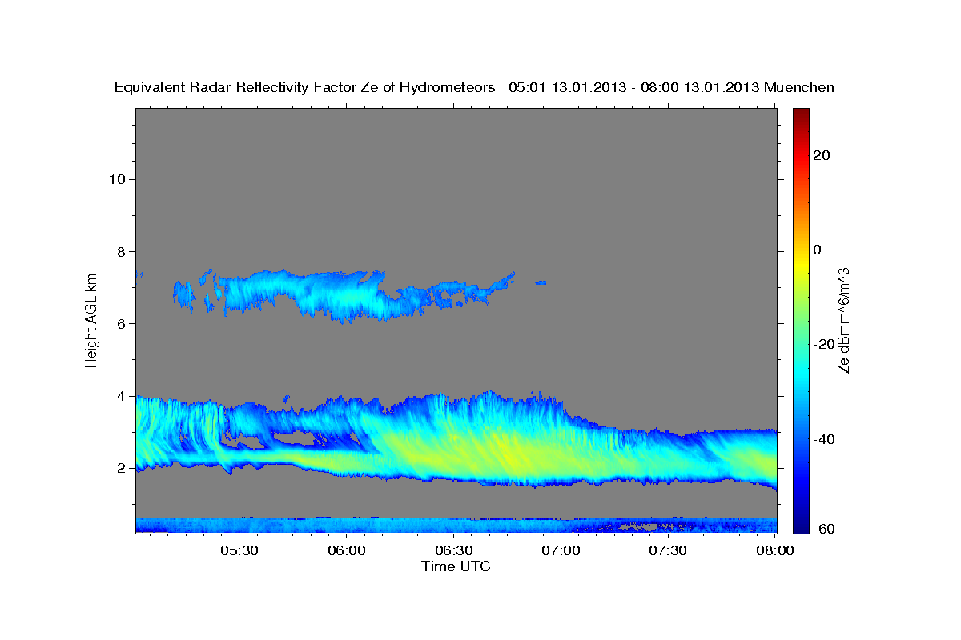This screenshot has width=961, height=640.
Task: Click the colorbar value -60
Action: tap(824, 529)
